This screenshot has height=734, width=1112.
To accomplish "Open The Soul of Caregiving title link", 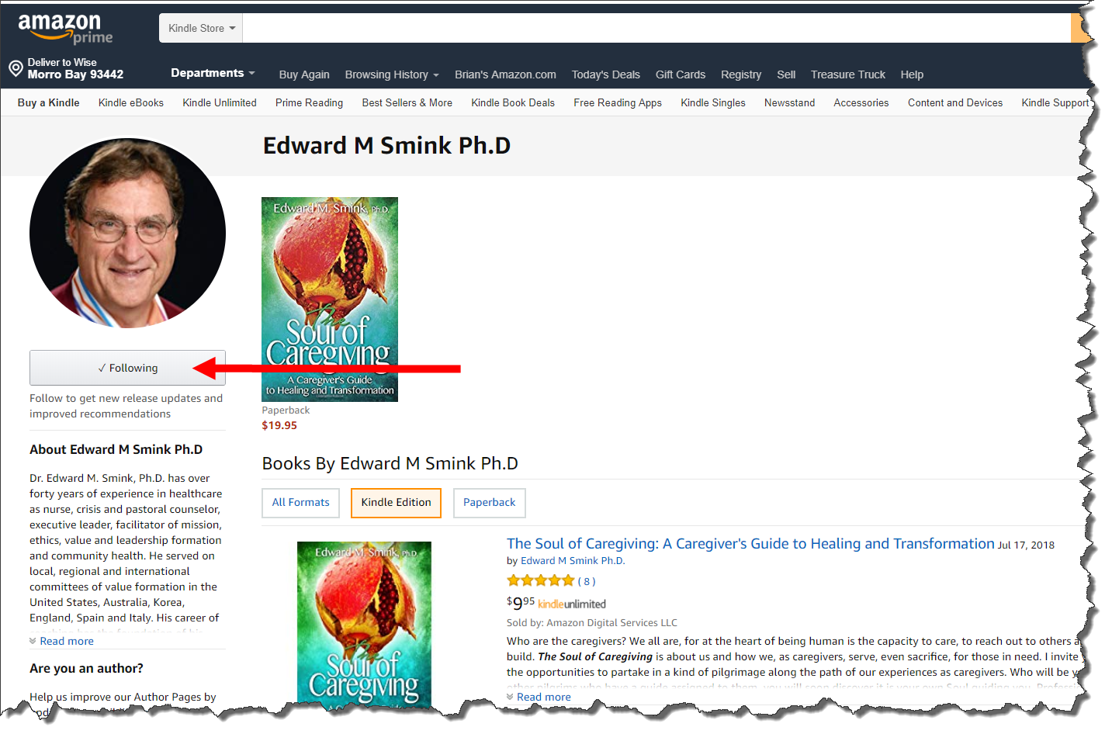I will pos(750,543).
